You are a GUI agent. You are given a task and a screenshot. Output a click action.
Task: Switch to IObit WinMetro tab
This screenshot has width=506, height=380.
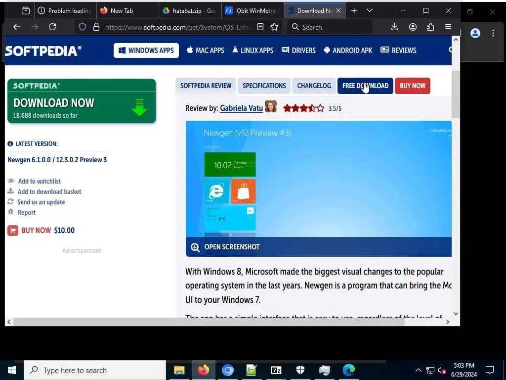(253, 11)
